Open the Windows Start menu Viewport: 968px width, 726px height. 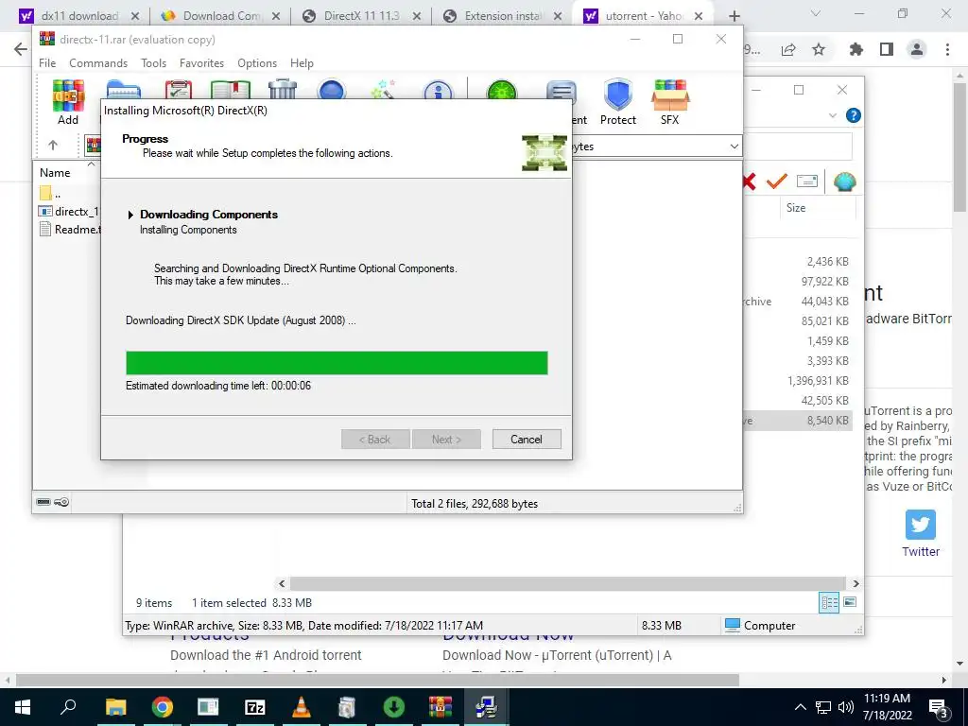pyautogui.click(x=23, y=707)
